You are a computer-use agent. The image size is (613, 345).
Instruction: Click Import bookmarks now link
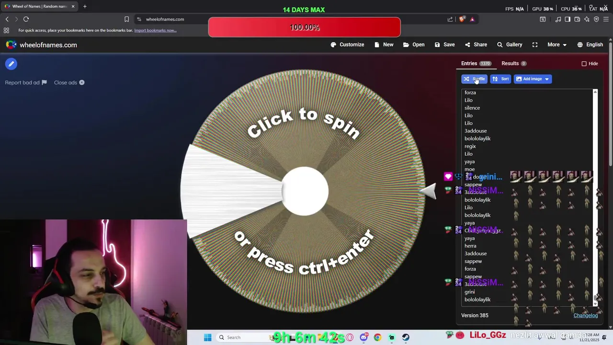(155, 30)
